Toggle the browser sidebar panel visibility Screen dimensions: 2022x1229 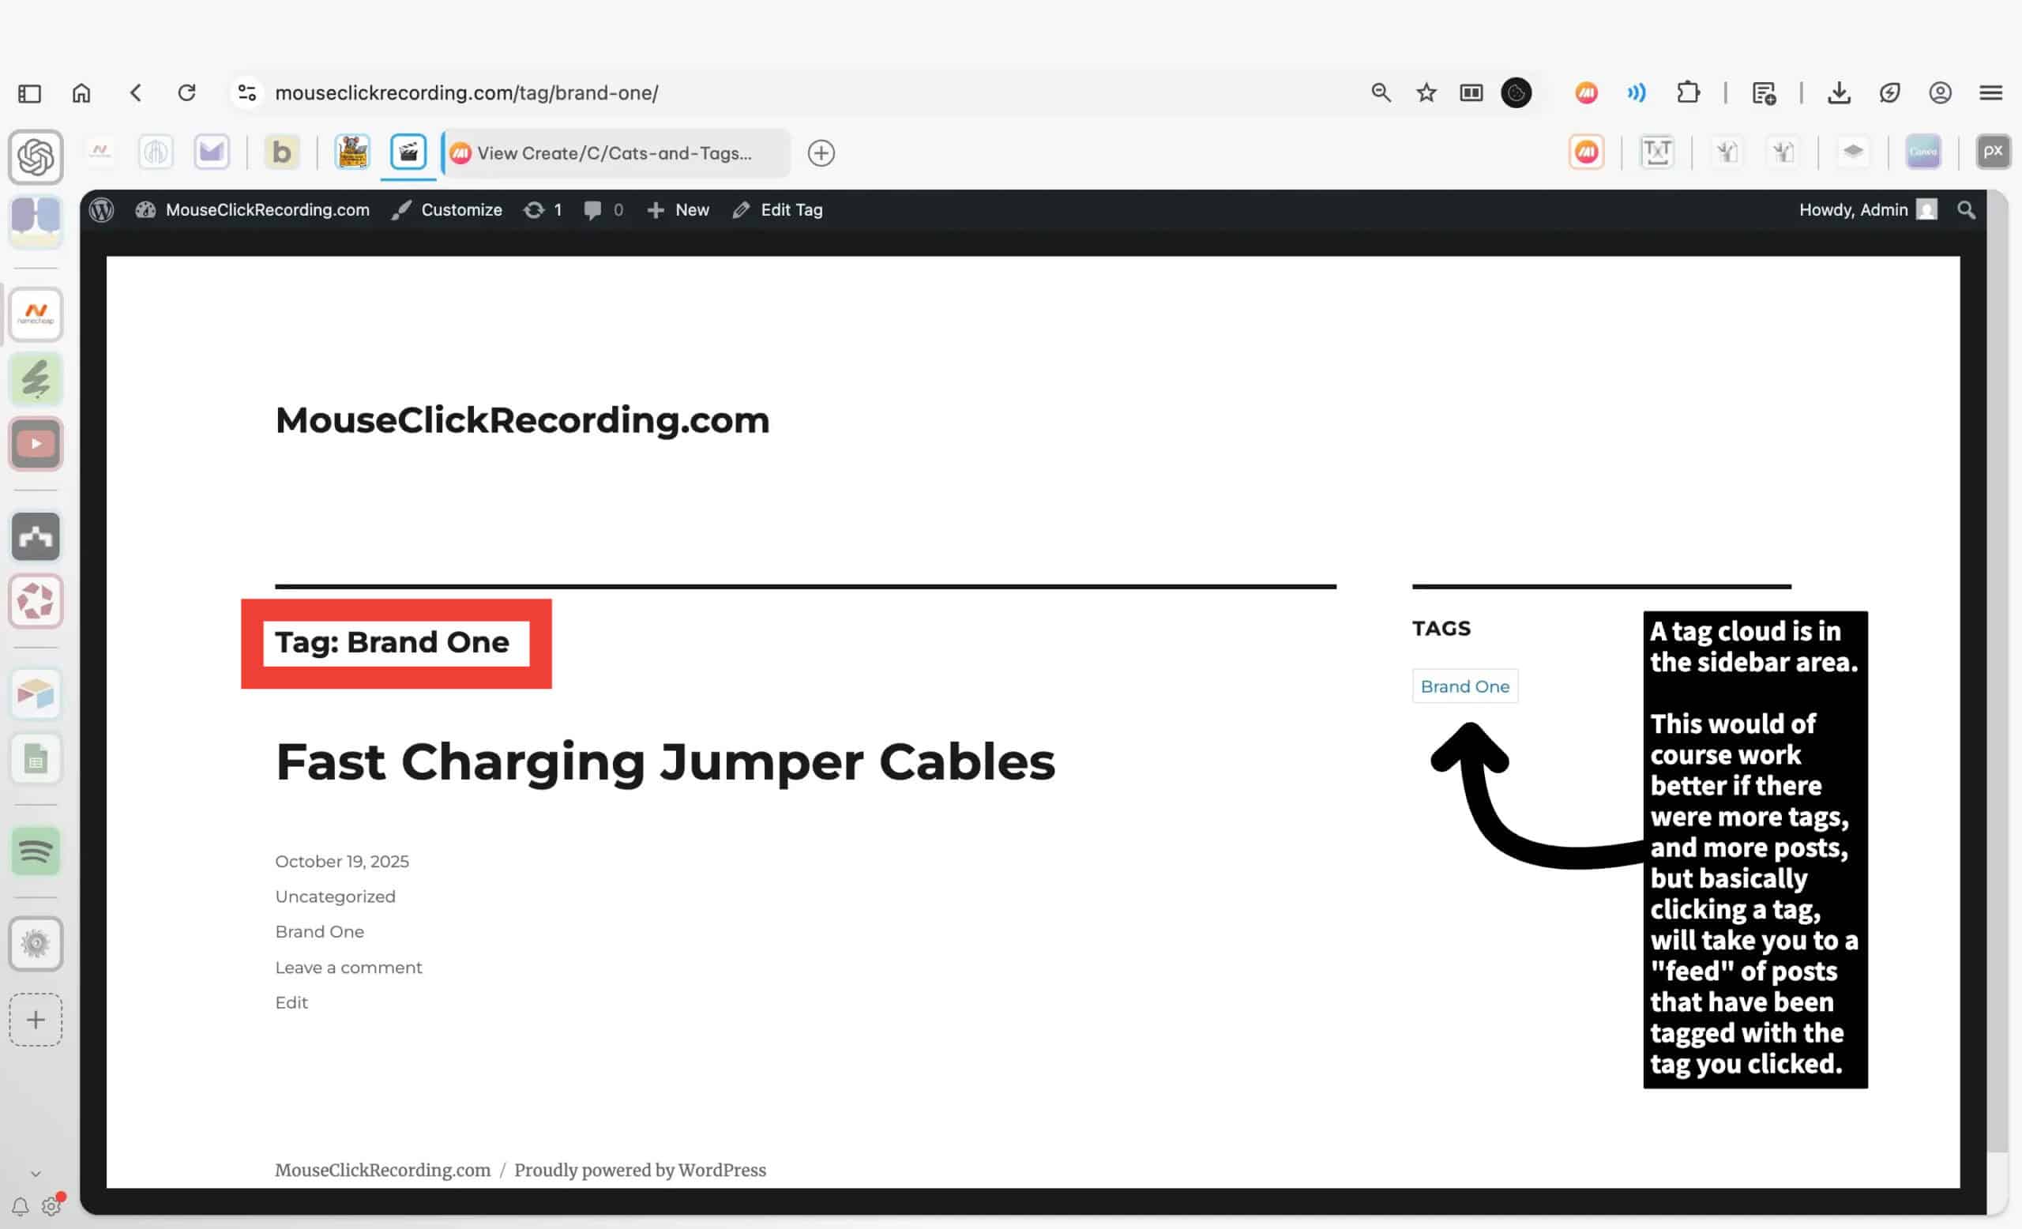(x=29, y=93)
